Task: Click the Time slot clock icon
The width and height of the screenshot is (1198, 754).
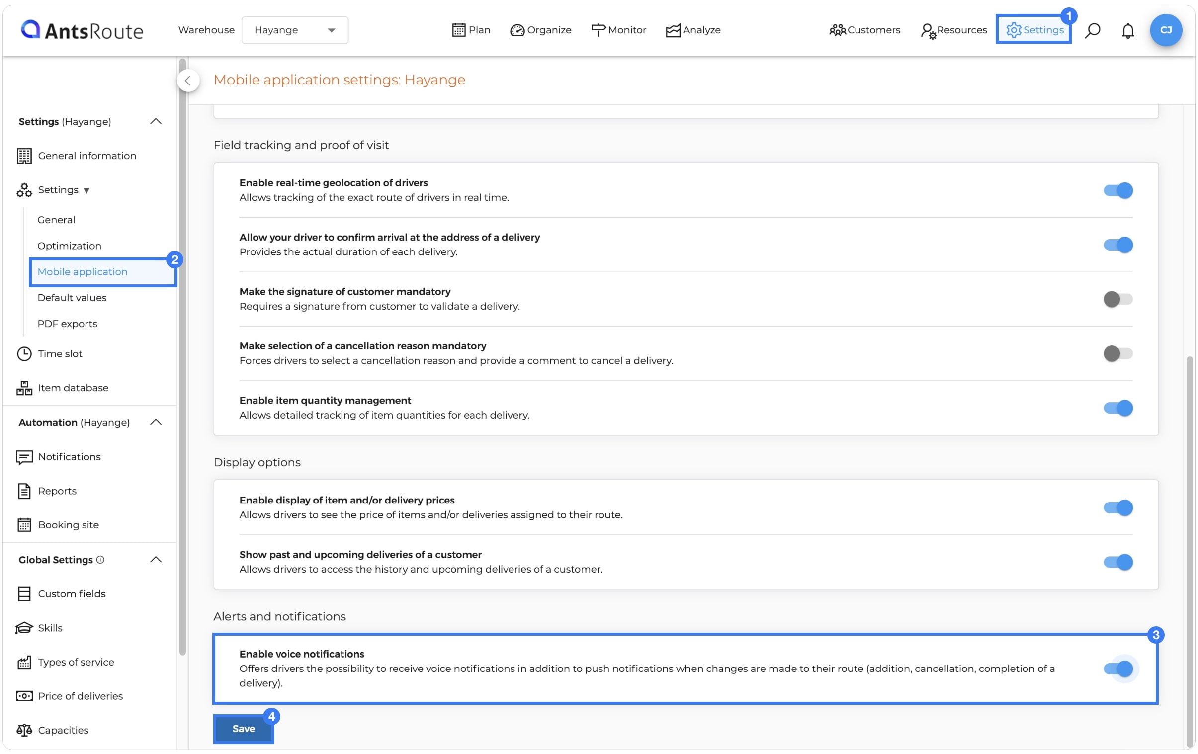Action: [24, 353]
